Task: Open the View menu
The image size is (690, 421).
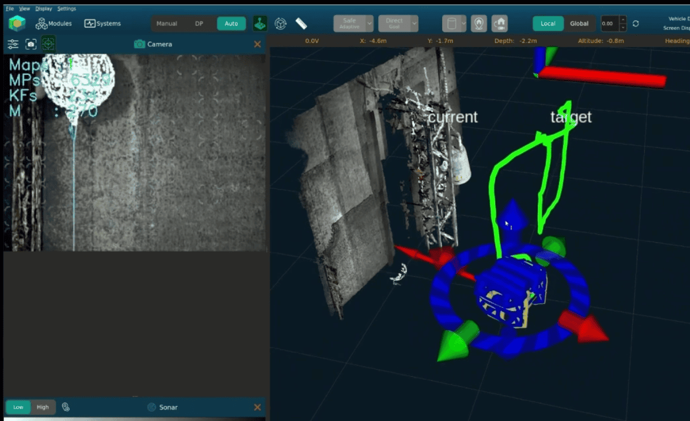Action: (x=24, y=8)
